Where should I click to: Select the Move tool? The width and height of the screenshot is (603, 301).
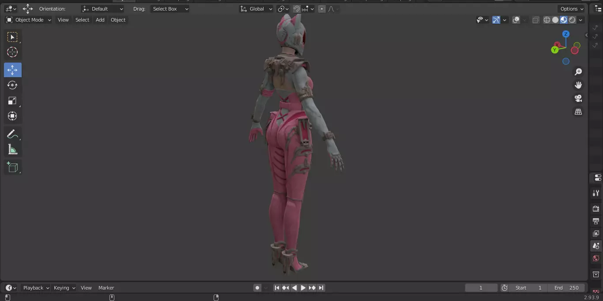point(12,70)
